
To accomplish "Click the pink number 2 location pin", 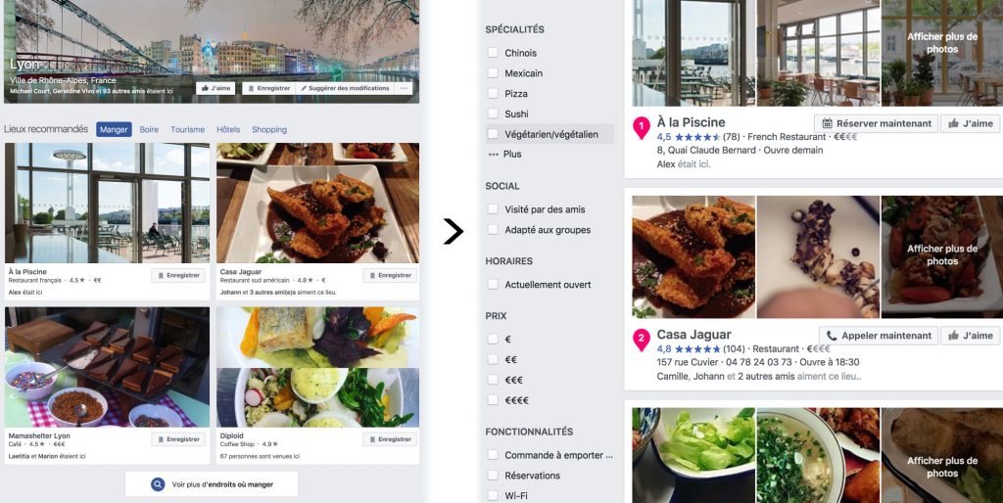I will (x=642, y=340).
